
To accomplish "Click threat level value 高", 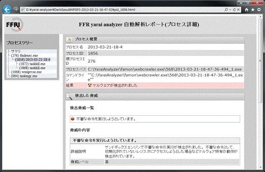I will (107, 162).
